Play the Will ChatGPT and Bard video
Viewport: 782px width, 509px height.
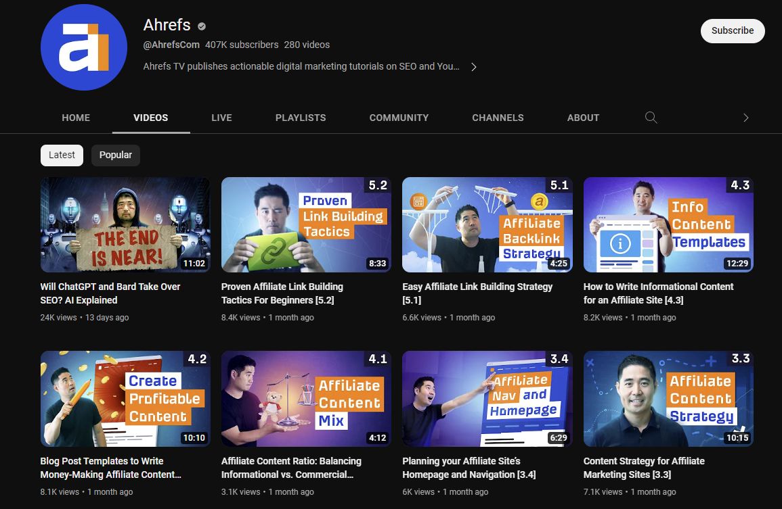125,224
